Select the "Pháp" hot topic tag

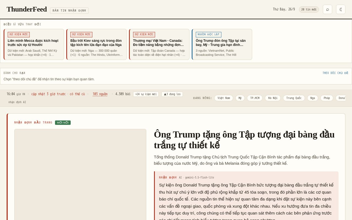pos(327,98)
